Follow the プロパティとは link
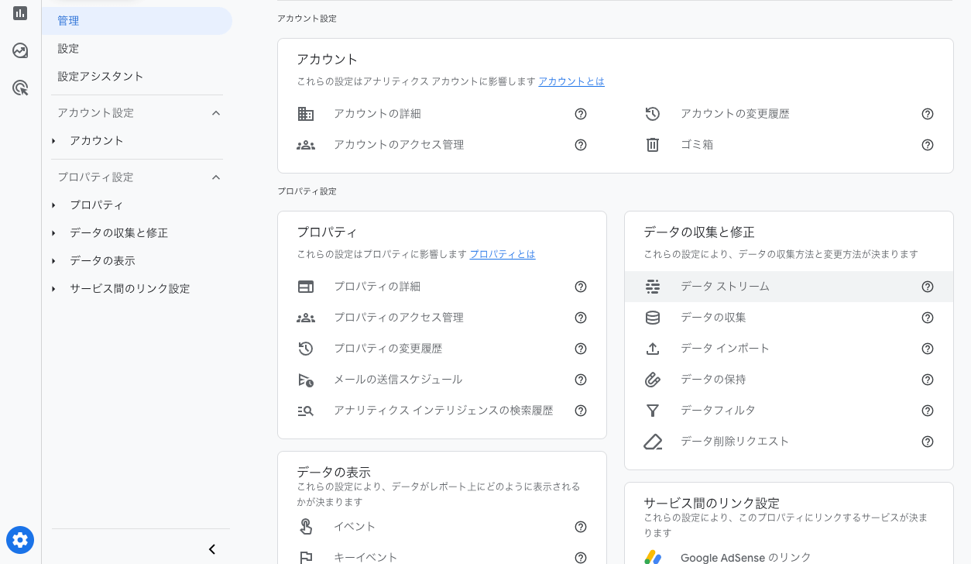This screenshot has height=564, width=971. coord(503,254)
